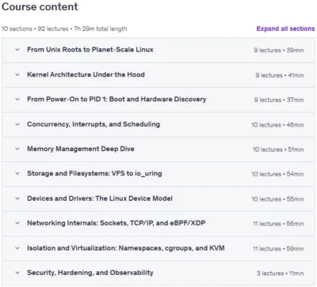Click Expand all sections link

285,28
